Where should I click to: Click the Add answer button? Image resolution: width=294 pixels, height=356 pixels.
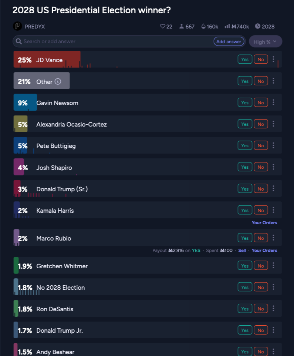(x=229, y=41)
